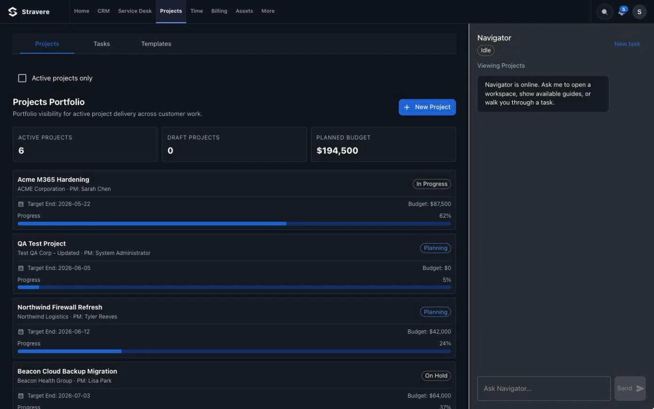This screenshot has width=654, height=409.
Task: Click the Draft Projects count card
Action: coord(234,144)
